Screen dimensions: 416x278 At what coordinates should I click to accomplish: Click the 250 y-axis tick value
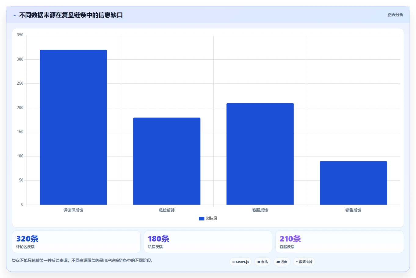tap(20, 83)
